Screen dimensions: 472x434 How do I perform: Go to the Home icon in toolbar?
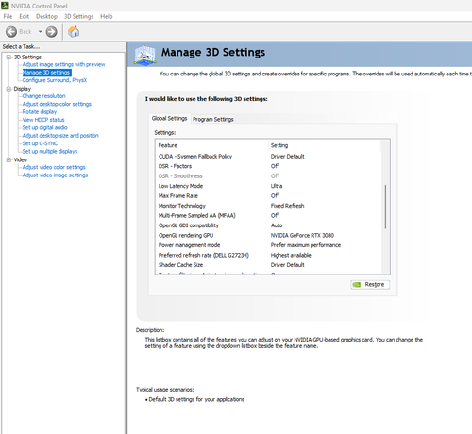[x=74, y=31]
